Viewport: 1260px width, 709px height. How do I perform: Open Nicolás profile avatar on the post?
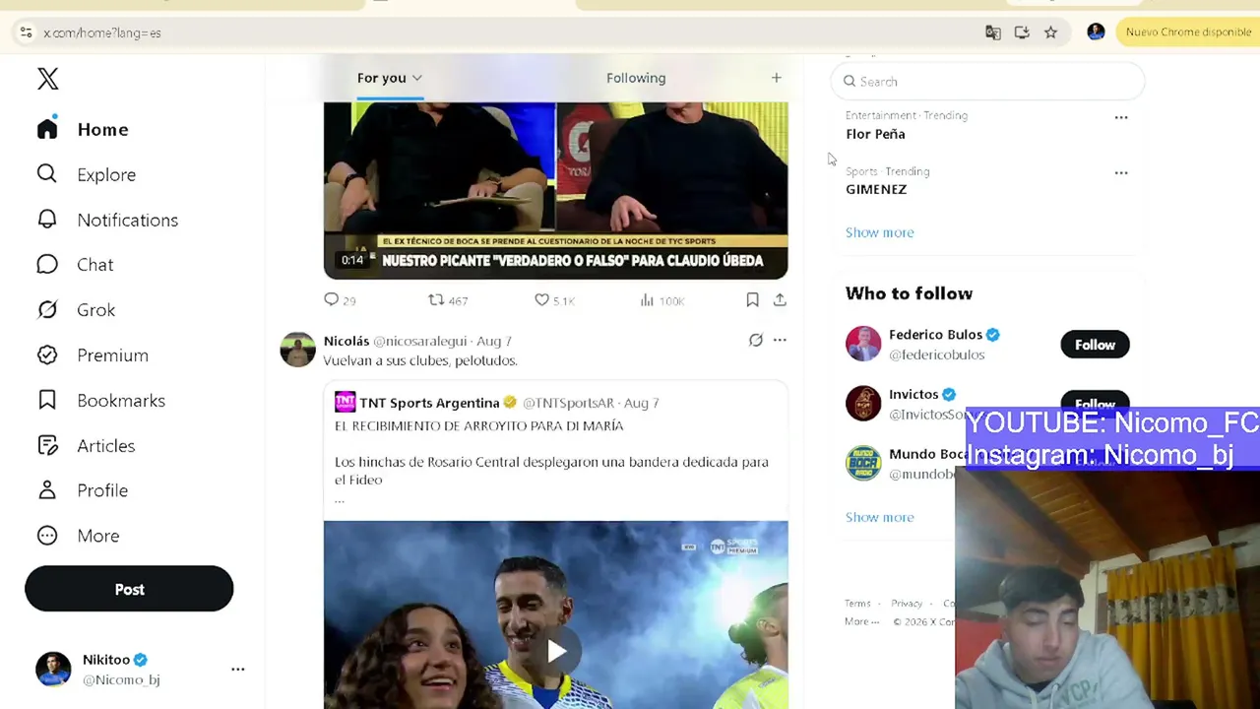pos(297,350)
